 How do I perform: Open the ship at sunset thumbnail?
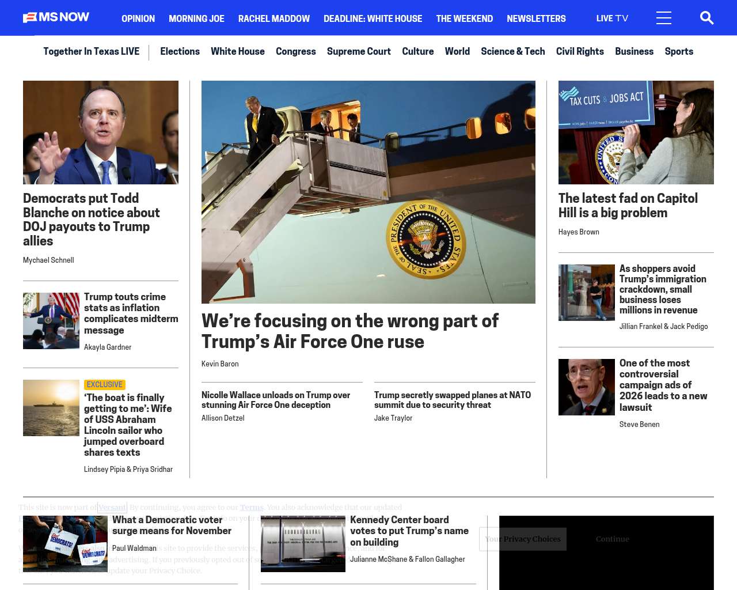tap(51, 408)
